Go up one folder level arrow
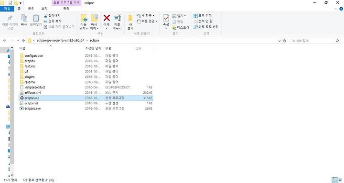 23,41
